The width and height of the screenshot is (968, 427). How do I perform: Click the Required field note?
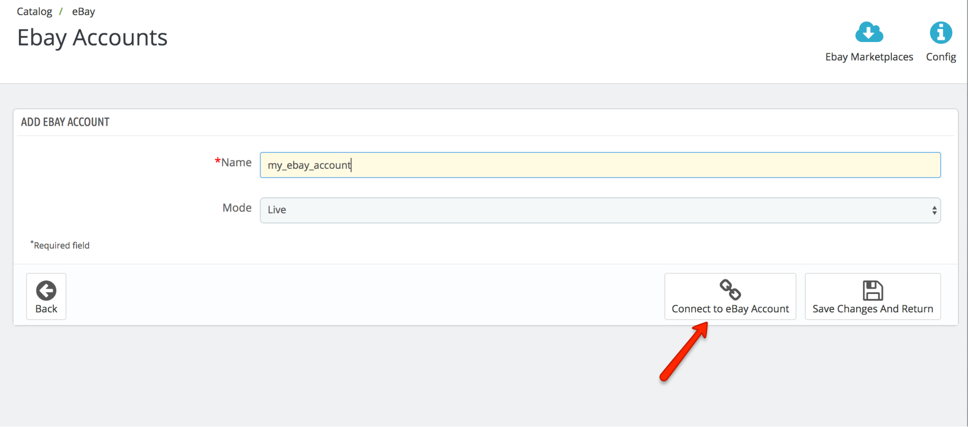[x=60, y=245]
